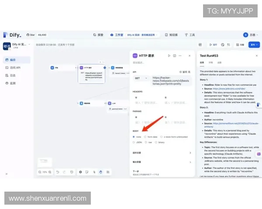Image resolution: width=262 pixels, height=209 pixels.
Task: Select 编排 (Orchestrate) in the left sidebar
Action: point(17,60)
